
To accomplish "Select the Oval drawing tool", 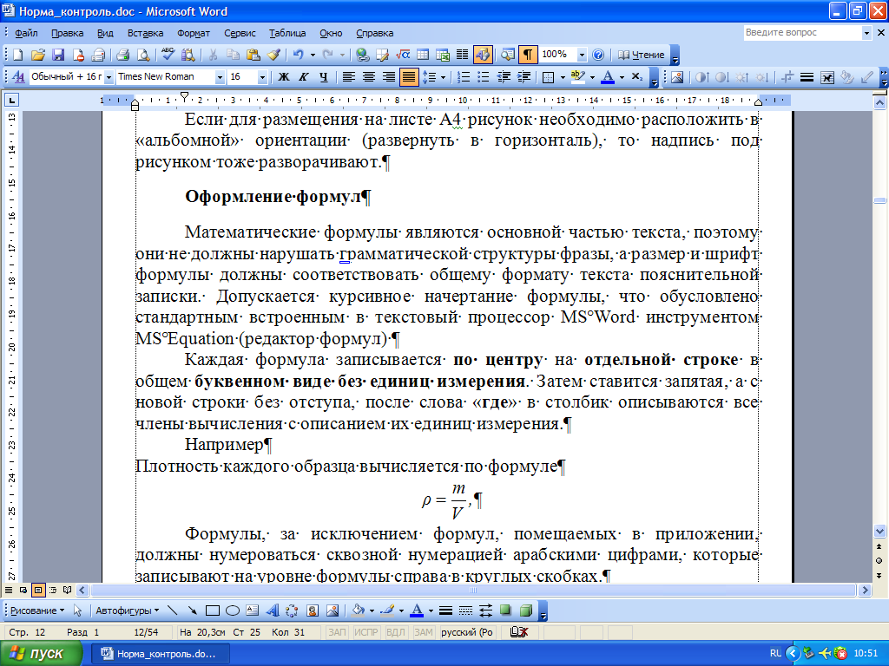I will 233,610.
